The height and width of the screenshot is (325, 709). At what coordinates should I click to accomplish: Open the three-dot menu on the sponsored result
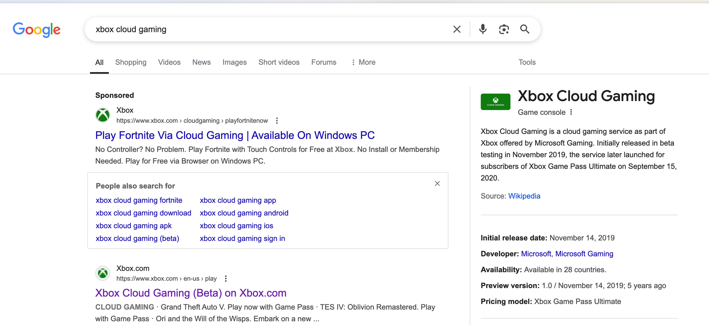point(277,121)
